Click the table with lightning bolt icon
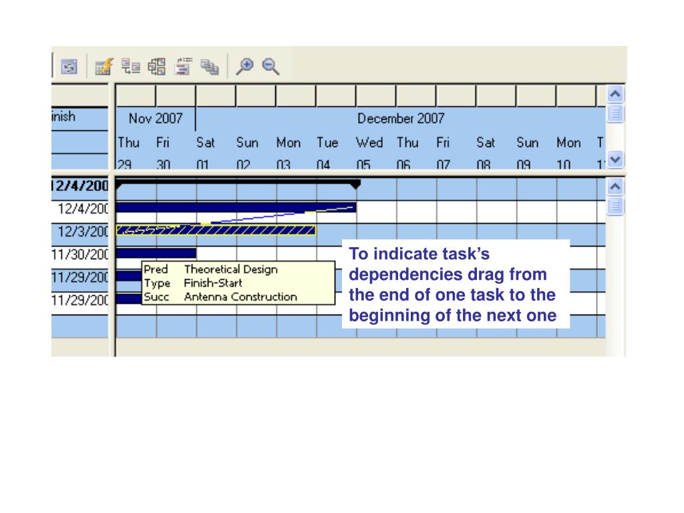The width and height of the screenshot is (684, 513). point(104,67)
